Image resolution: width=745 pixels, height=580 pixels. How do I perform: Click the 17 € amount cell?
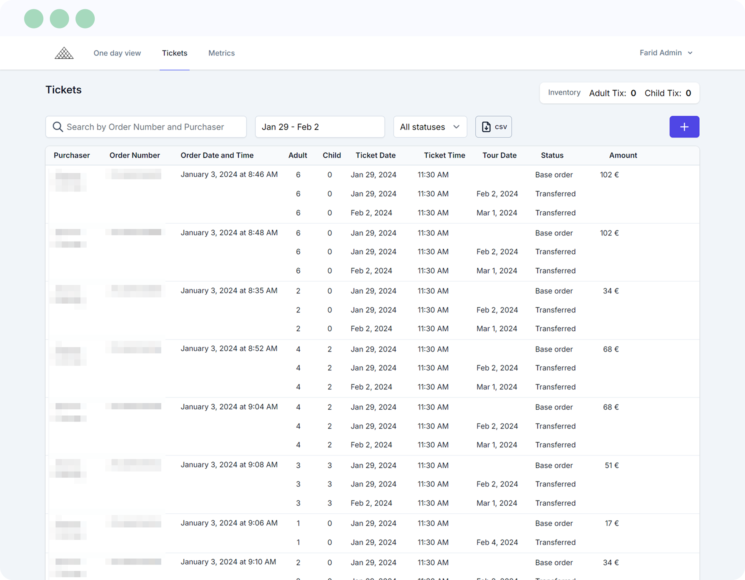[612, 523]
